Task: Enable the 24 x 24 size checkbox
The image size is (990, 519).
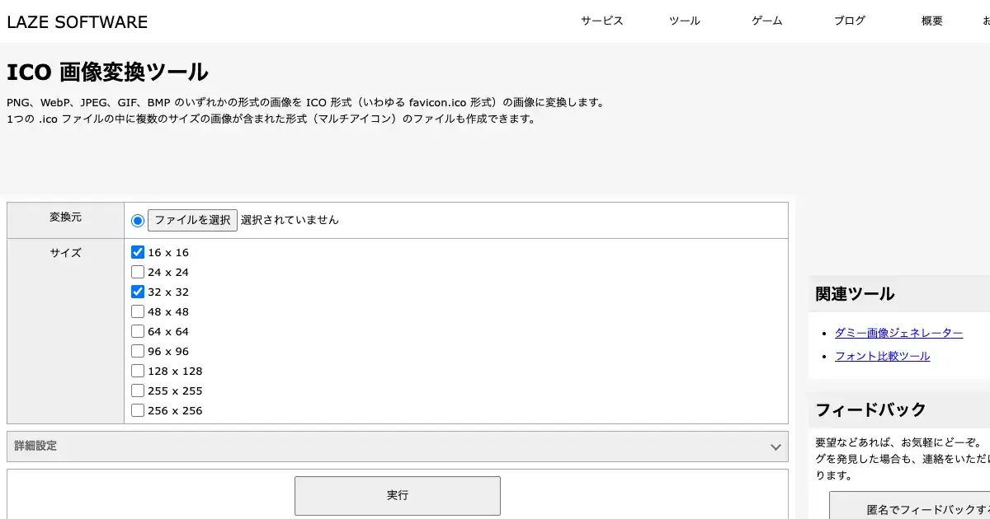Action: [138, 272]
